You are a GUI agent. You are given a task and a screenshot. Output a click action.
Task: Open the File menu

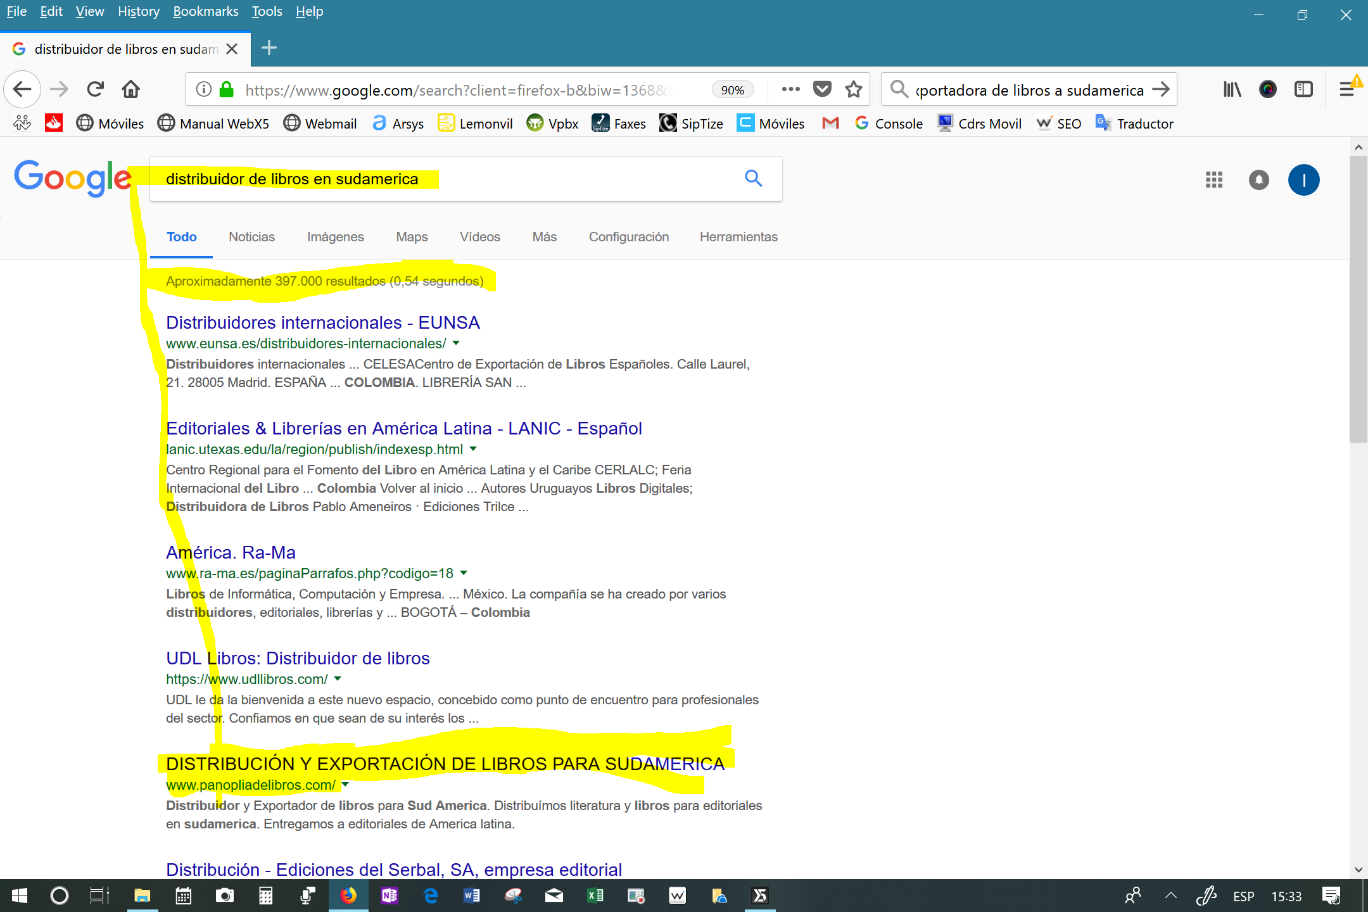16,11
